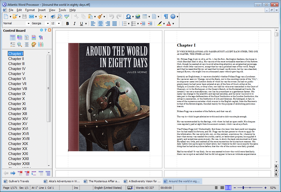The height and width of the screenshot is (192, 281).
Task: Open the font size 12 dropdown
Action: click(59, 23)
